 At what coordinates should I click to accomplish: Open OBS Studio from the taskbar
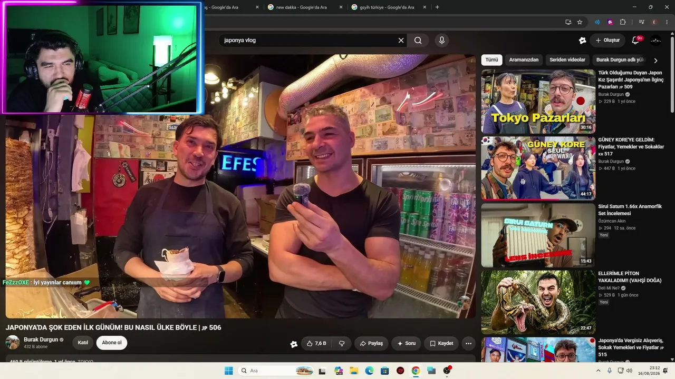coord(447,371)
